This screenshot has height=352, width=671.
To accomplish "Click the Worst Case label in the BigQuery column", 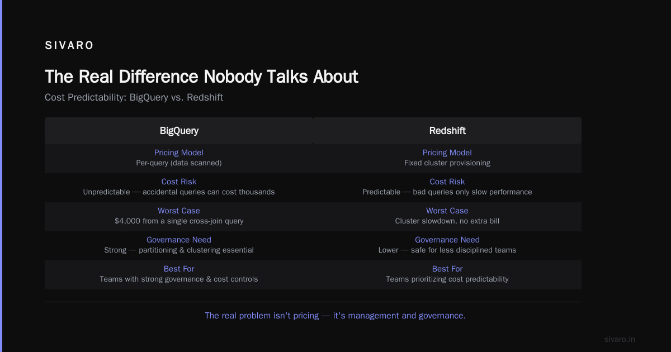I will (179, 211).
